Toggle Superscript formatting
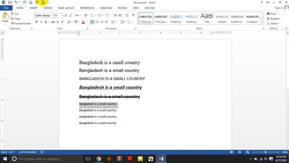The image size is (289, 163). tap(62, 22)
